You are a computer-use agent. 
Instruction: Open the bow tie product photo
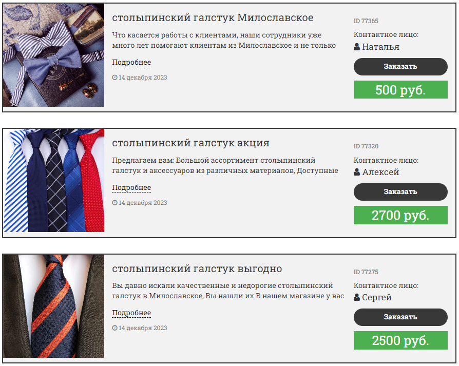[x=53, y=55]
